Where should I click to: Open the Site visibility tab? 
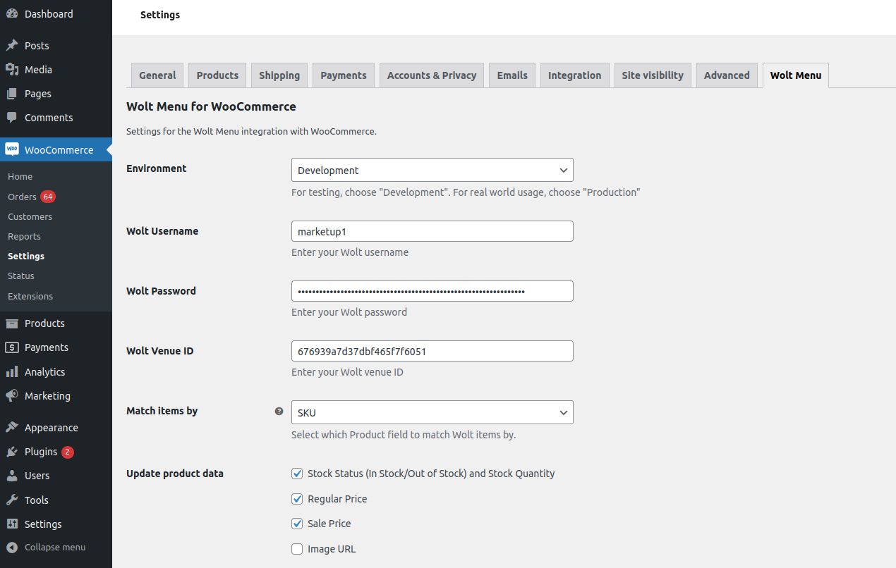[x=653, y=75]
